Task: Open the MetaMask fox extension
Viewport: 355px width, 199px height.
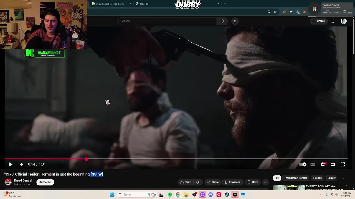Action: [304, 12]
